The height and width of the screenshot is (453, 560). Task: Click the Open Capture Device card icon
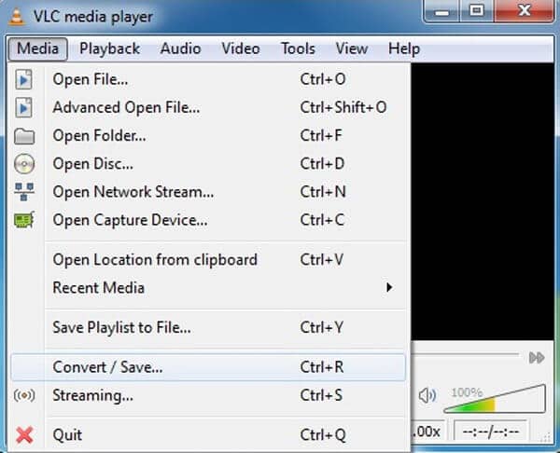pyautogui.click(x=24, y=220)
